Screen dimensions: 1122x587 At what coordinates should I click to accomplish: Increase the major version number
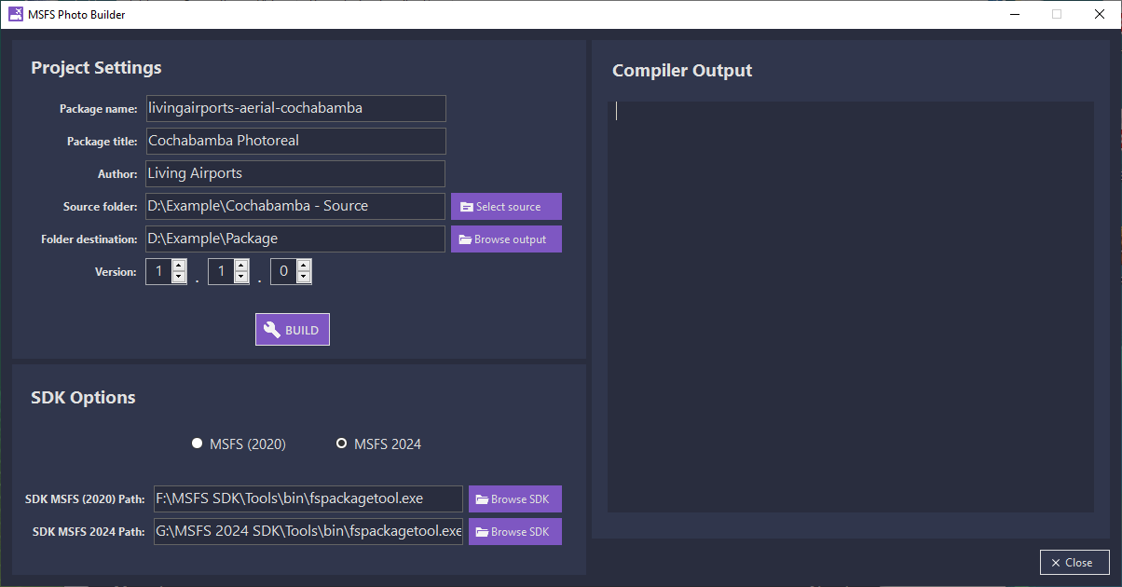click(x=179, y=266)
